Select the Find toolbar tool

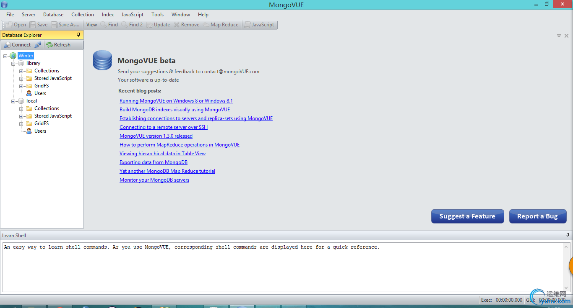109,25
